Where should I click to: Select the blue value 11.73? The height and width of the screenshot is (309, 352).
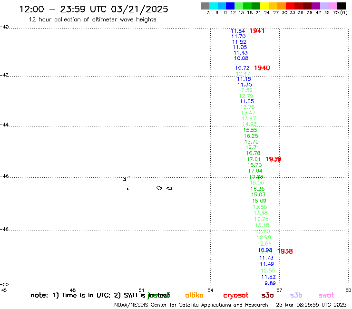(266, 258)
